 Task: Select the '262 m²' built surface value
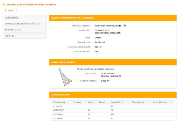[98, 47]
